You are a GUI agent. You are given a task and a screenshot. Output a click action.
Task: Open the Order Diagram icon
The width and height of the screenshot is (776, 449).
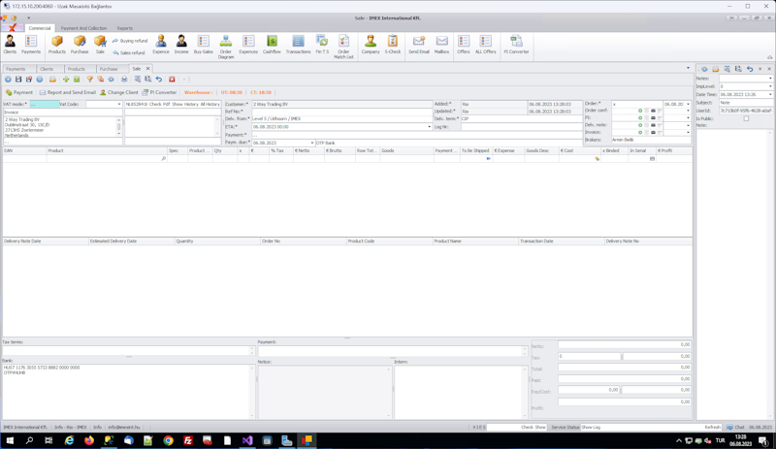click(226, 47)
